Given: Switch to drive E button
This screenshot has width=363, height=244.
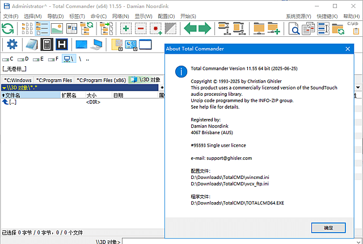Looking at the screenshot, I should click(38, 59).
